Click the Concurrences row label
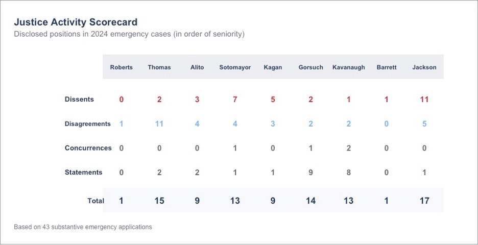The height and width of the screenshot is (245, 478). click(88, 148)
